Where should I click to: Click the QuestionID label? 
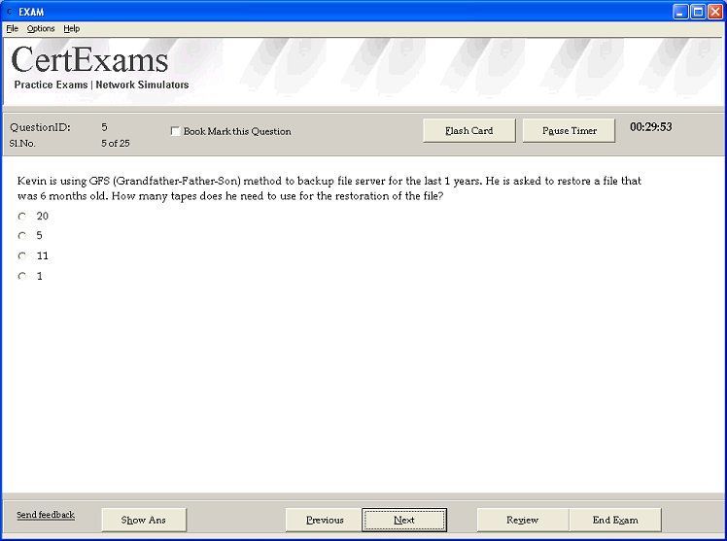coord(41,127)
